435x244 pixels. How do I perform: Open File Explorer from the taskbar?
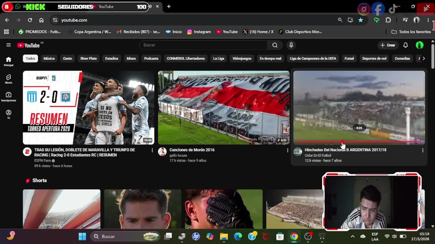point(224,236)
